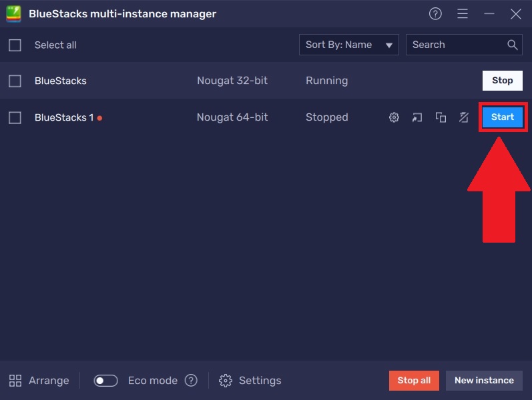Click the Select all label
This screenshot has height=400, width=532.
coord(55,45)
